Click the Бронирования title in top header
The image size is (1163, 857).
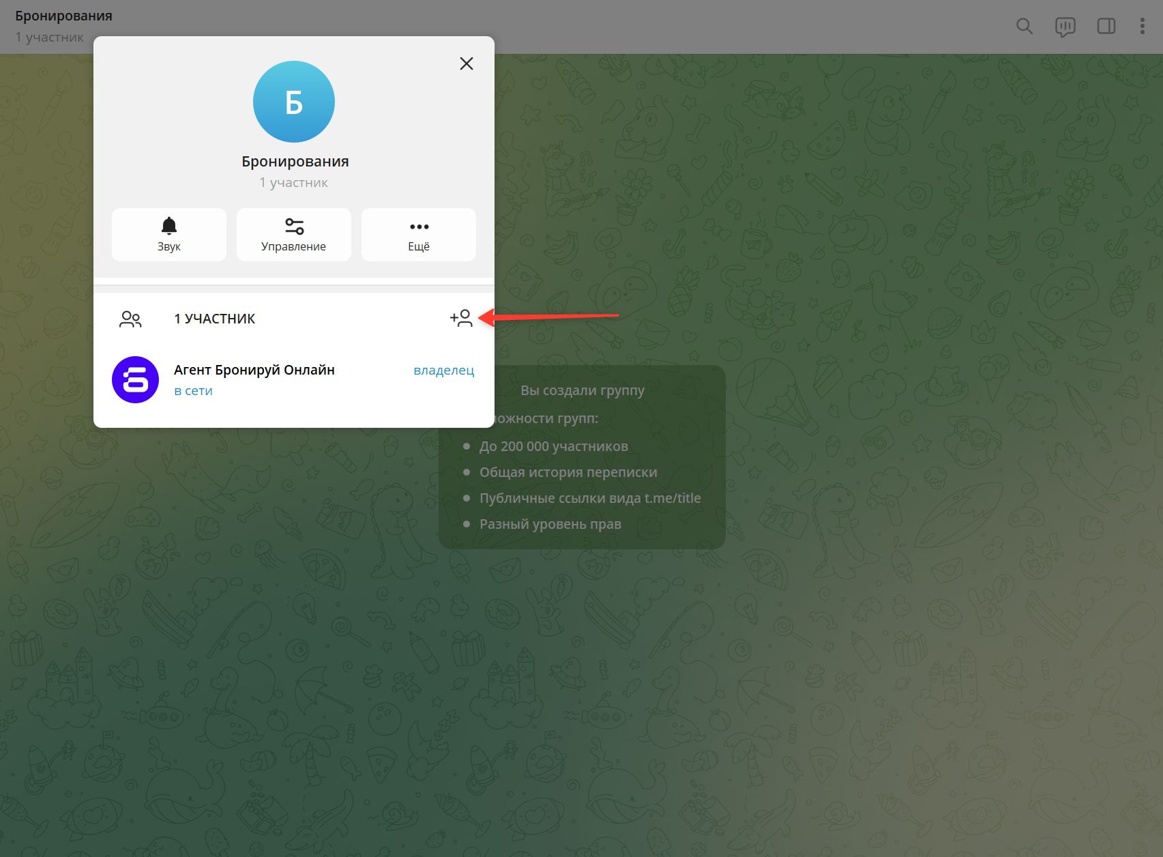click(63, 16)
